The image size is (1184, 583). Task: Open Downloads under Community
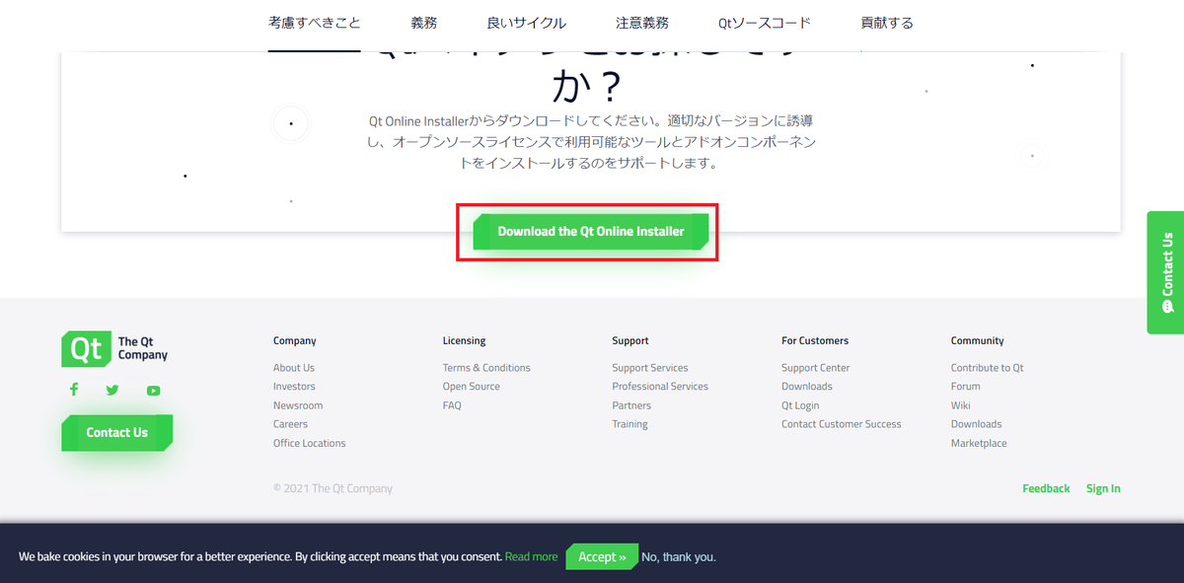977,424
